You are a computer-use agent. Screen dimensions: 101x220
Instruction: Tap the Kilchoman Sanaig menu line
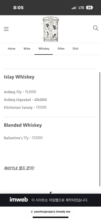tap(25, 108)
